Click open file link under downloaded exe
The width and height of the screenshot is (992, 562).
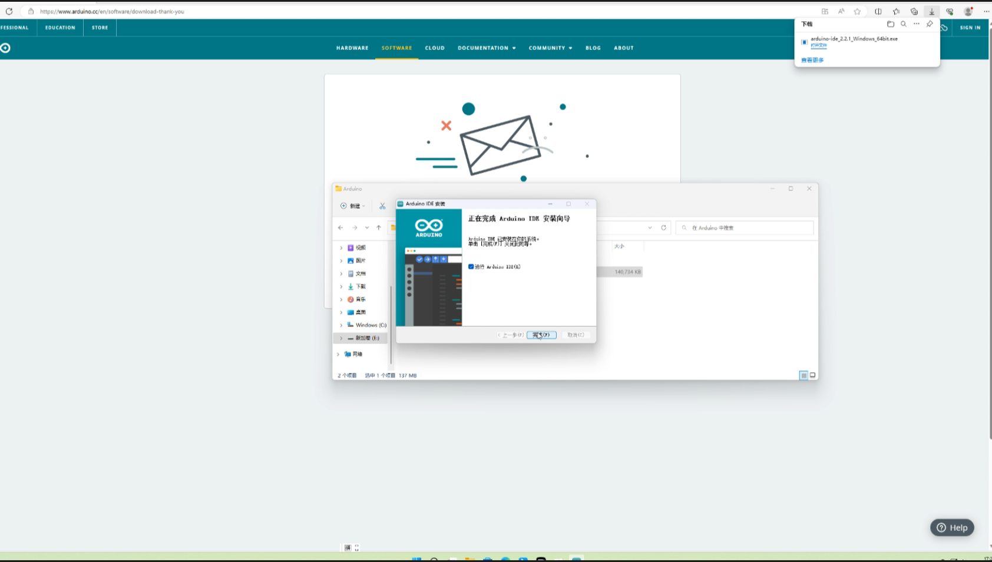click(x=818, y=45)
